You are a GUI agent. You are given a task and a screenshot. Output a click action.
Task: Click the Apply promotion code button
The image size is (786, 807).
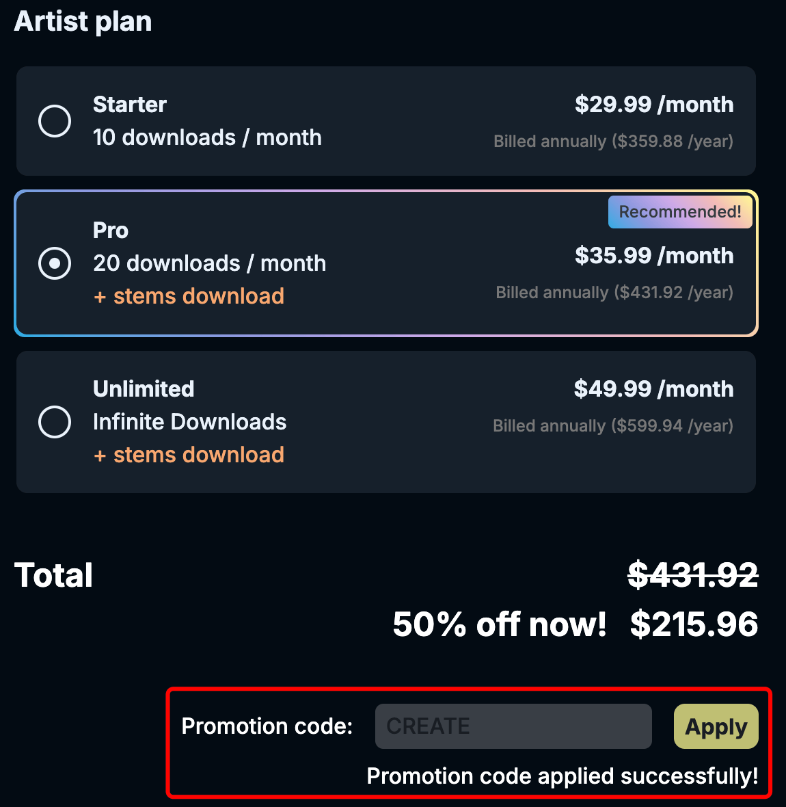pos(716,726)
